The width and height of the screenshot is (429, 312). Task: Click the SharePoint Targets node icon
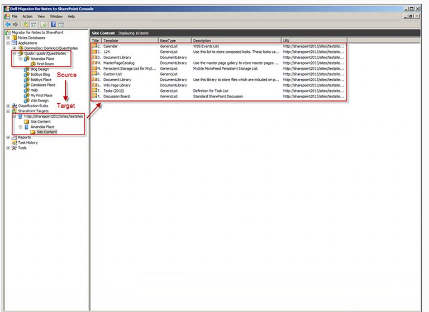(15, 111)
